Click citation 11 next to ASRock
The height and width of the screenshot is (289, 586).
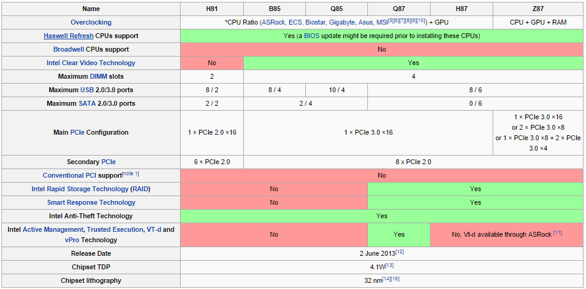[x=558, y=233]
